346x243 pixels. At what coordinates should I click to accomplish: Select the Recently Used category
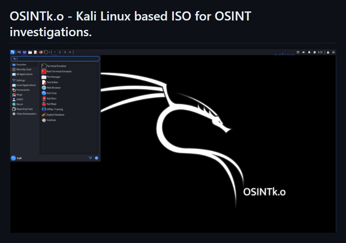click(x=24, y=70)
